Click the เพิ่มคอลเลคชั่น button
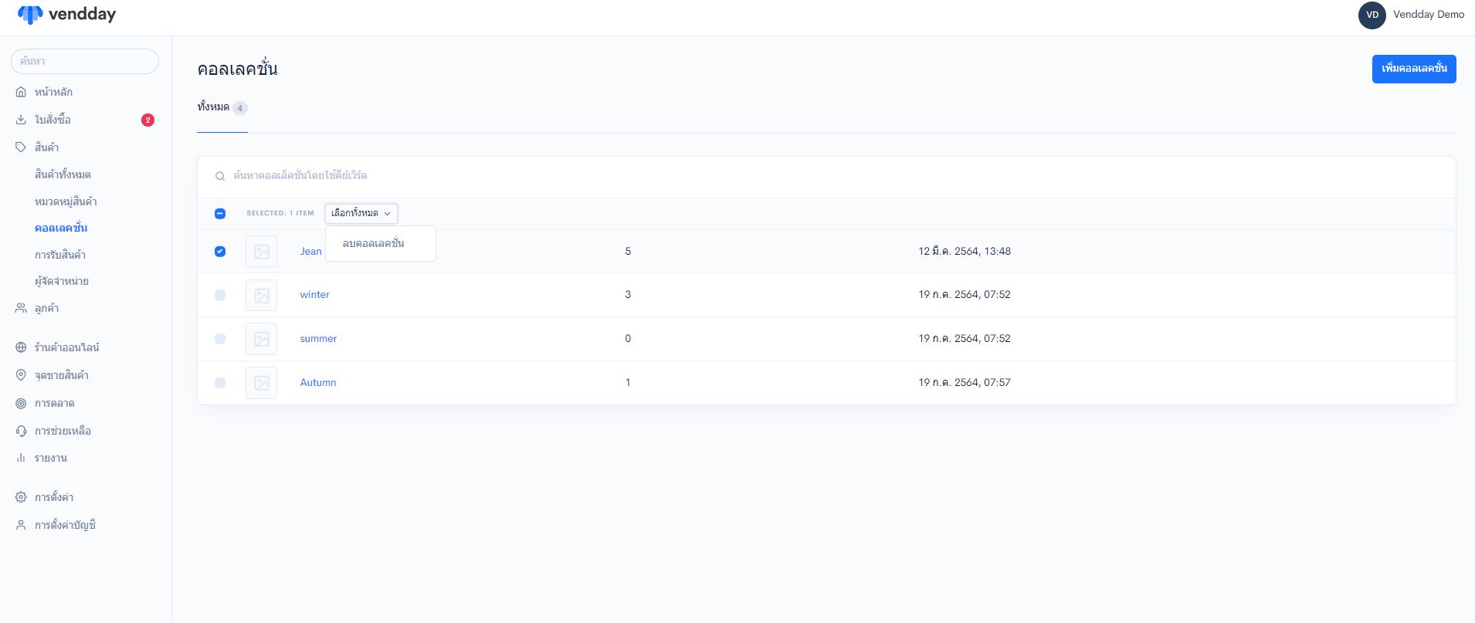1475x623 pixels. click(x=1414, y=69)
